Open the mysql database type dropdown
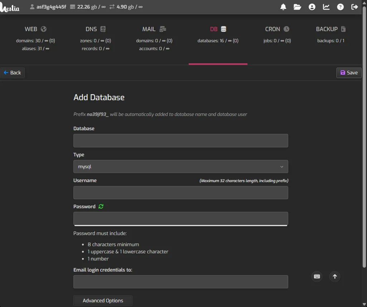Image resolution: width=367 pixels, height=307 pixels. [x=180, y=166]
